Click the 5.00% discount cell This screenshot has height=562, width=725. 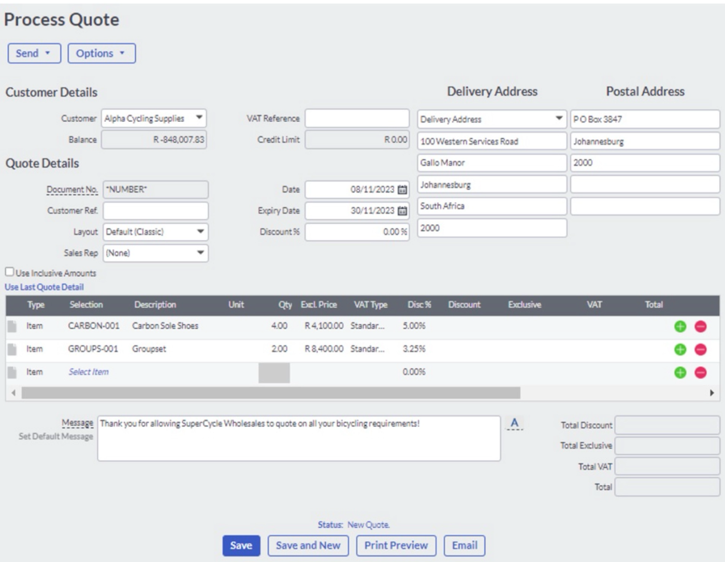414,326
